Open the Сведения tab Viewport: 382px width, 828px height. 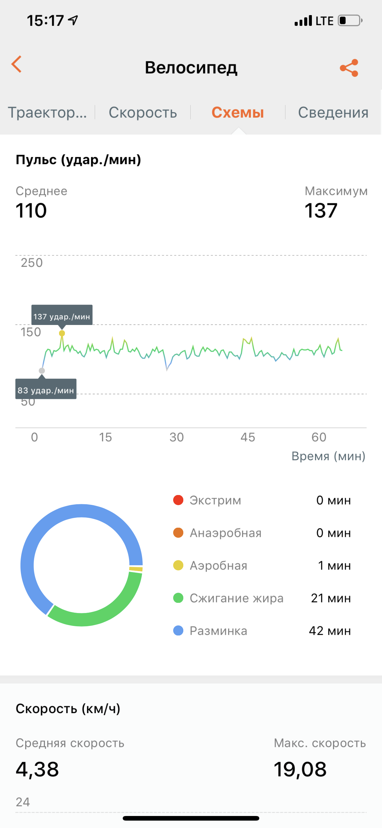tap(333, 112)
